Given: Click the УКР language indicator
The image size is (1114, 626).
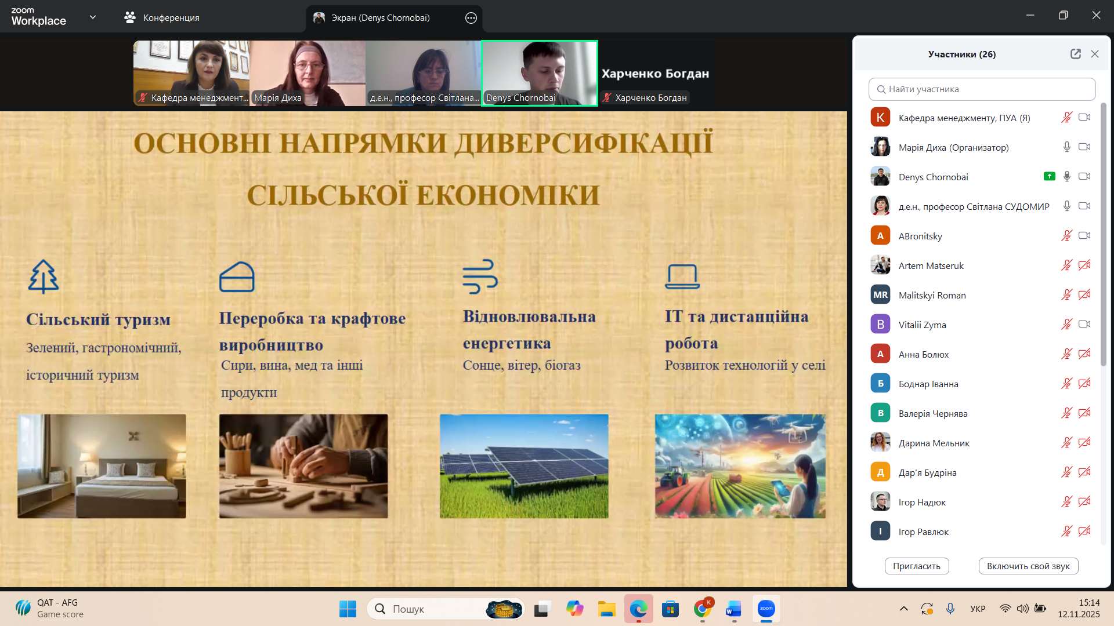Looking at the screenshot, I should (978, 609).
